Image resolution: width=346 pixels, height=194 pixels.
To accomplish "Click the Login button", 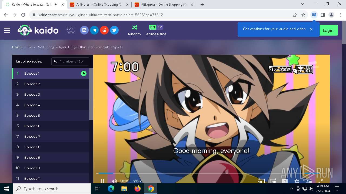I will [328, 30].
